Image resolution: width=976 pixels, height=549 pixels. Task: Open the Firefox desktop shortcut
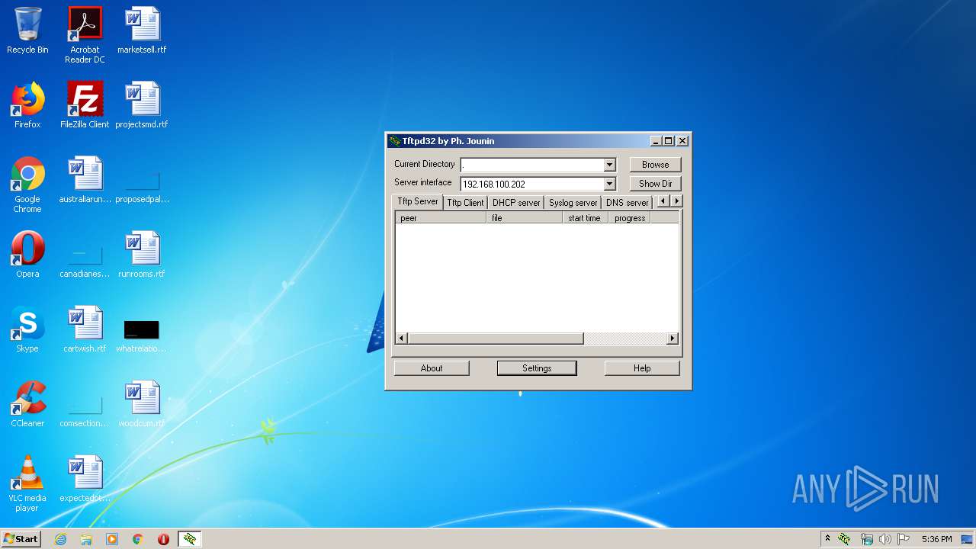(x=27, y=106)
